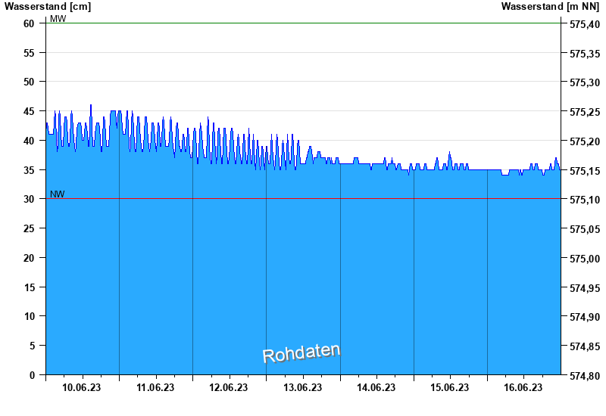This screenshot has width=606, height=416.
Task: Click the 30 value on left axis
Action: coord(29,199)
